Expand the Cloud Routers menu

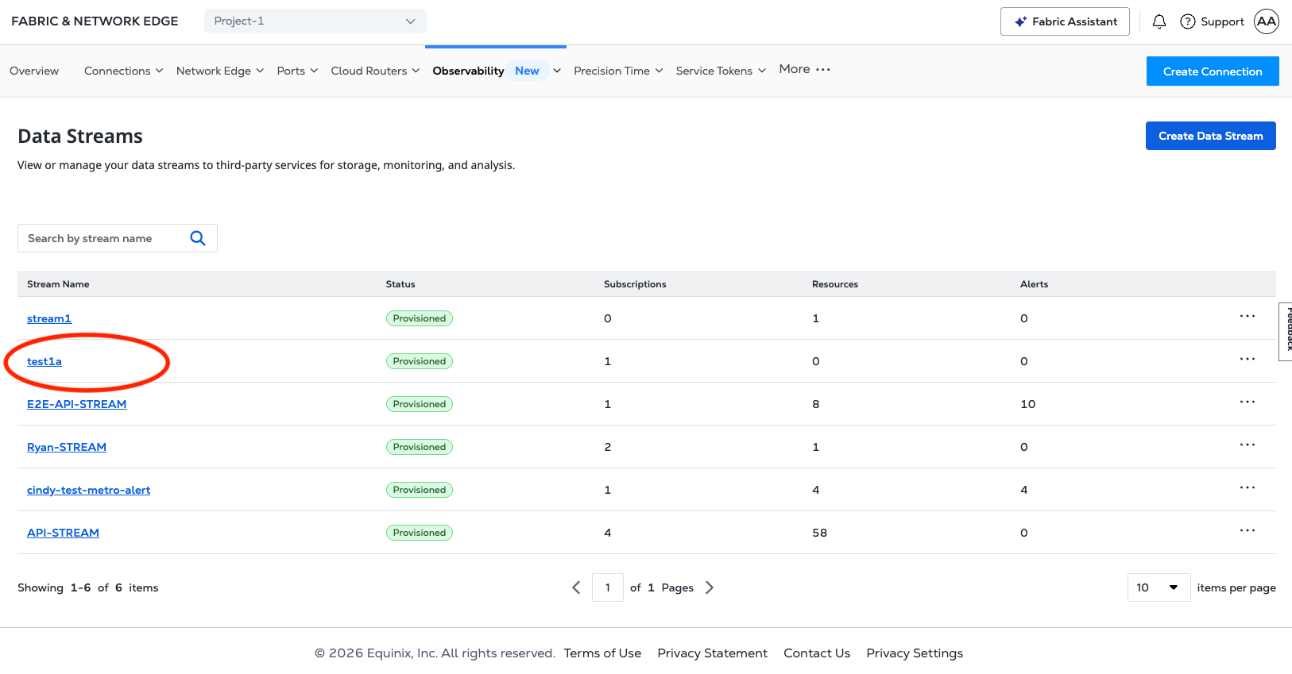375,71
